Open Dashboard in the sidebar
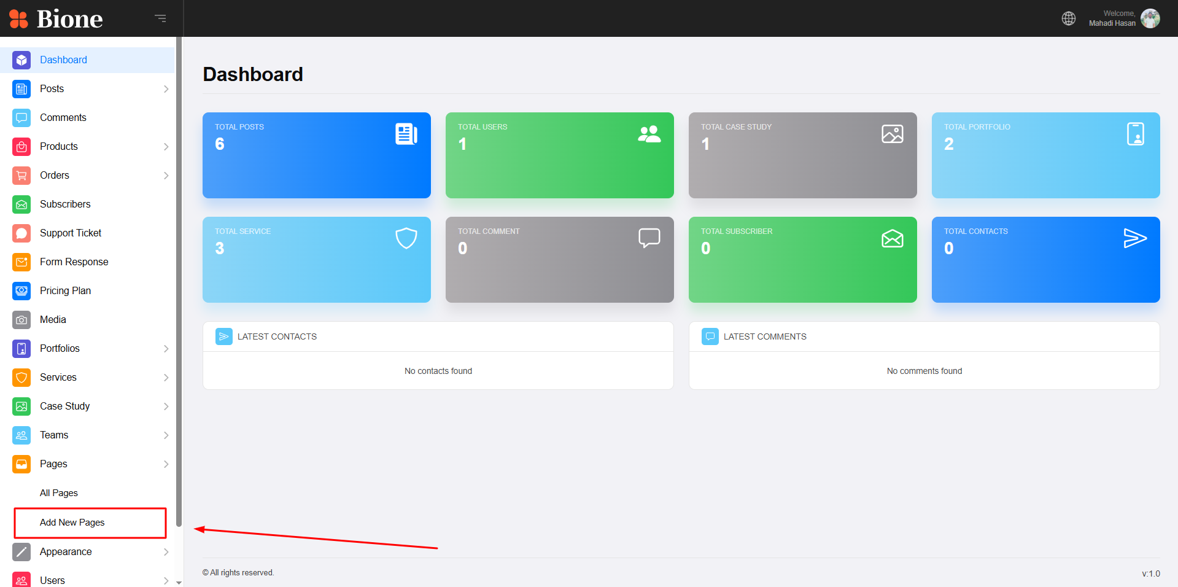Viewport: 1178px width, 587px height. click(87, 60)
